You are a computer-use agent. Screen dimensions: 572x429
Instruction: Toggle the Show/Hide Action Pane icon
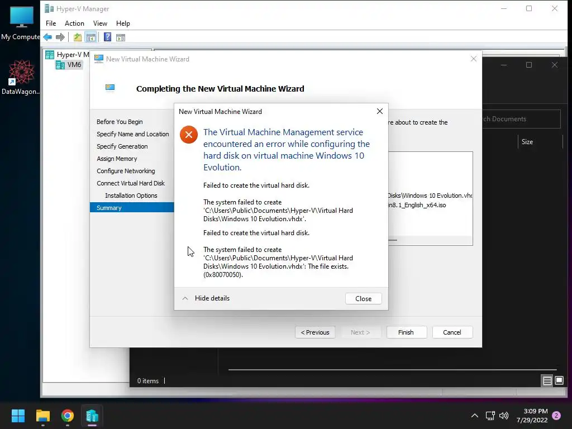[121, 37]
